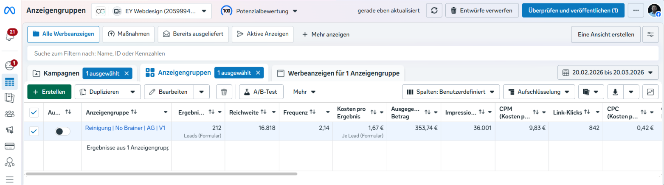
Task: Remove the Anzeigengruppen '1 ausgewählt' filter via X
Action: tap(257, 73)
